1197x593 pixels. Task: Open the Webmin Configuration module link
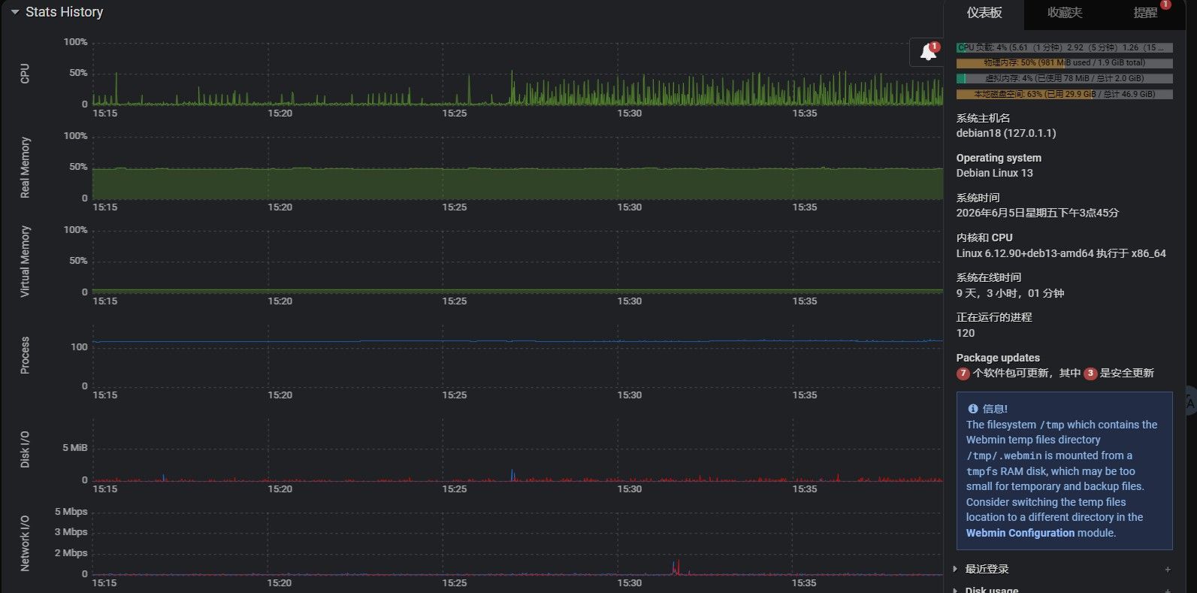(1020, 533)
